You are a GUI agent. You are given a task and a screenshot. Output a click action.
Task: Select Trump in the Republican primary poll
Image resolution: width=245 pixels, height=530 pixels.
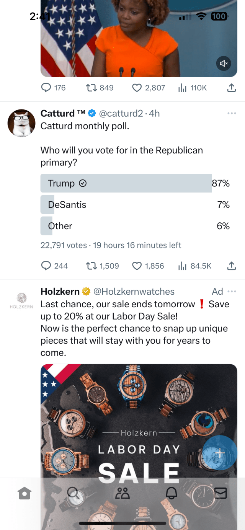[126, 183]
